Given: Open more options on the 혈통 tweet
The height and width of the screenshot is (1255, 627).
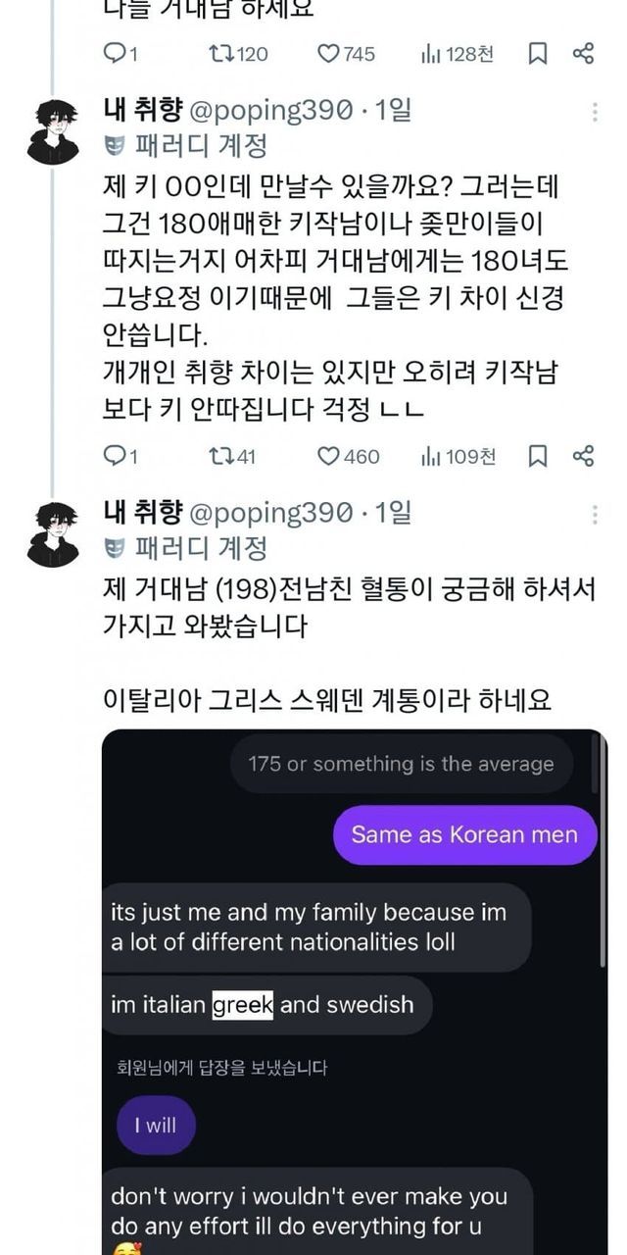Looking at the screenshot, I should tap(595, 515).
